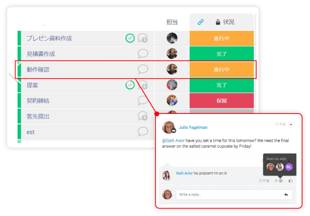Select the 担当 column header
Screen dimensions: 310x216
[172, 22]
